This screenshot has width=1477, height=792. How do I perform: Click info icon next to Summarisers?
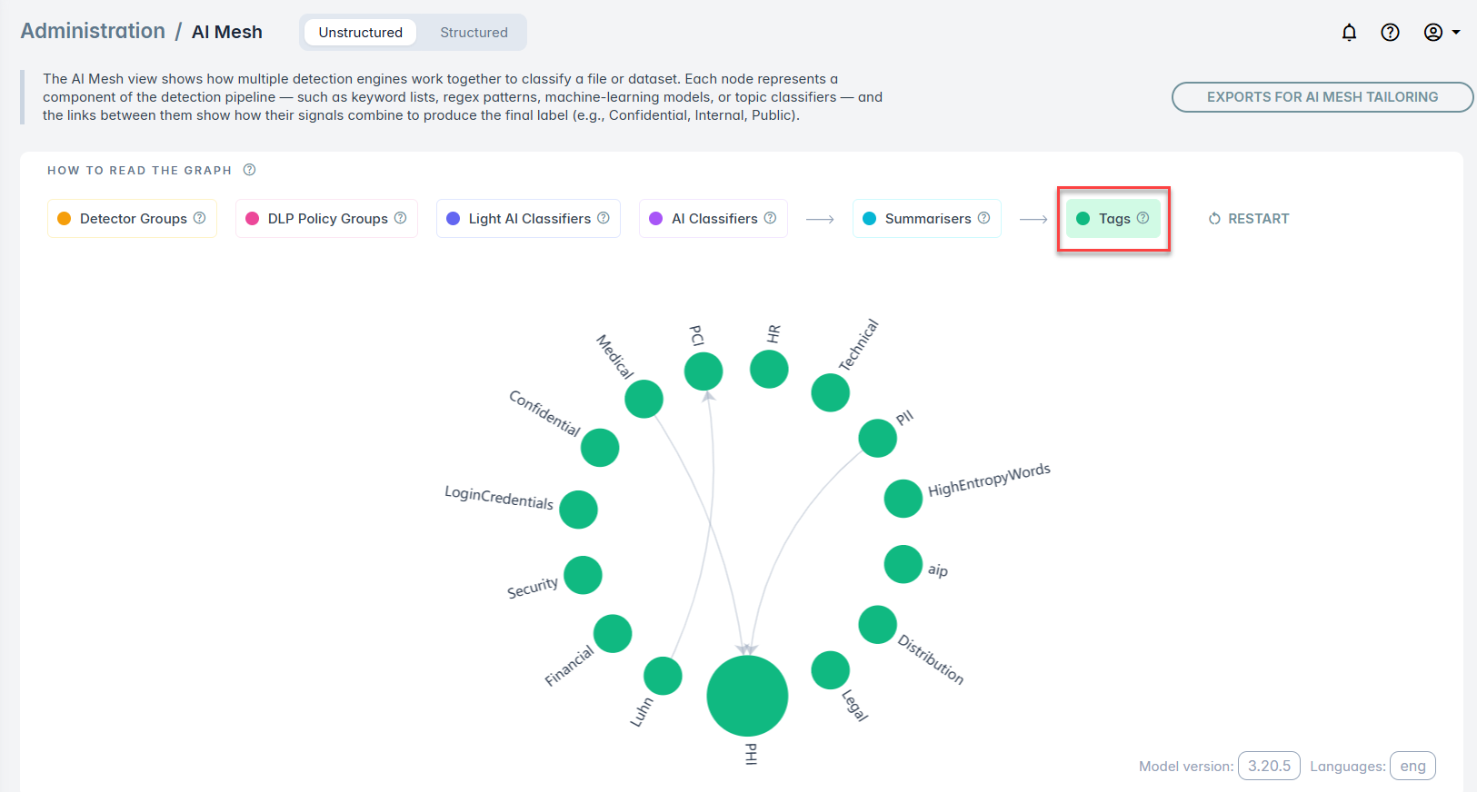coord(983,218)
